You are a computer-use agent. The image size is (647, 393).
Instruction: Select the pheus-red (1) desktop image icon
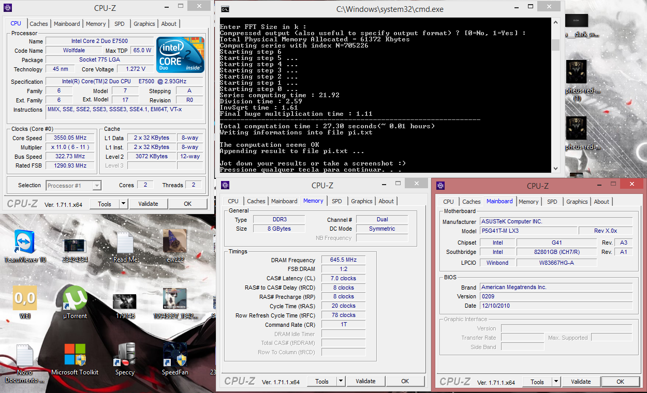coord(576,72)
